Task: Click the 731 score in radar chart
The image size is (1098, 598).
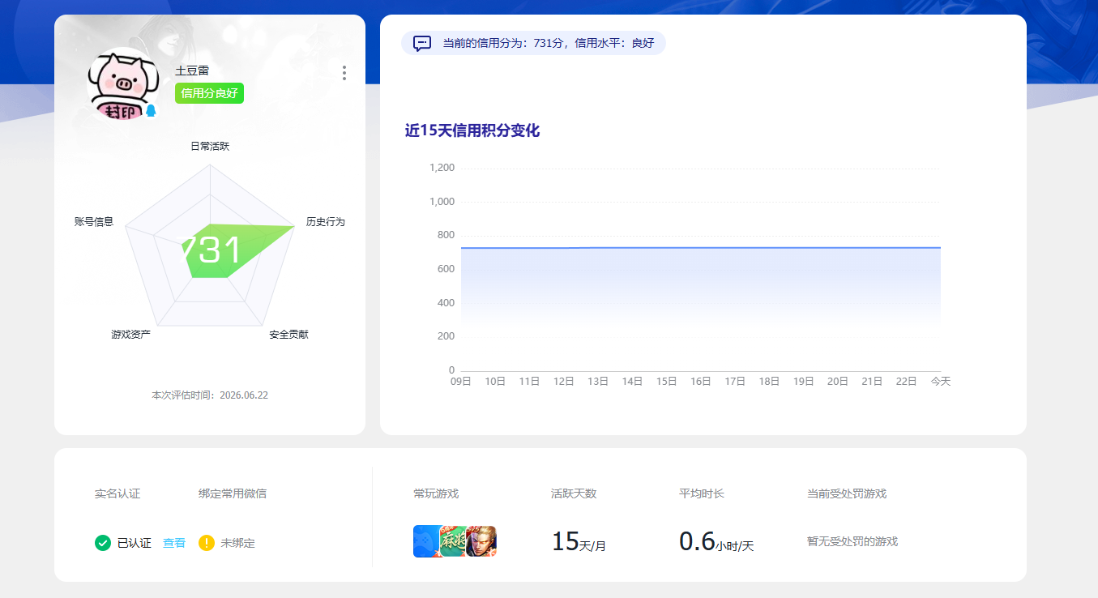Action: 211,250
